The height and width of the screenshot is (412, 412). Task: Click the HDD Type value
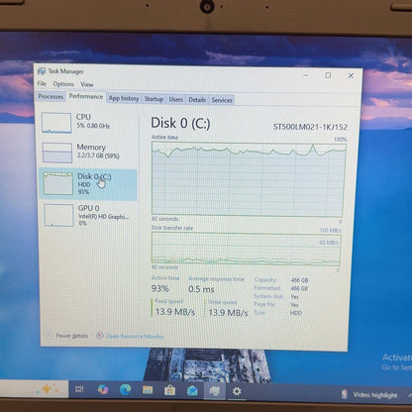click(x=296, y=313)
